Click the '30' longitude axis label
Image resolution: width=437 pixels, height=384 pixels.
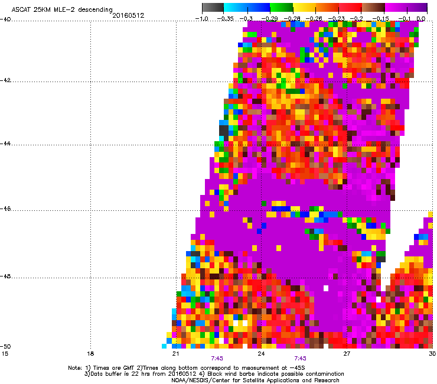(x=432, y=354)
